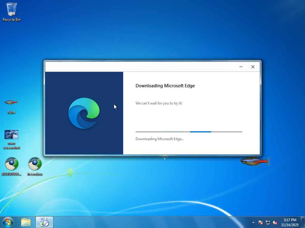The height and width of the screenshot is (228, 305).
Task: Open the taskbar clock showing 3:17 PM
Action: point(290,222)
